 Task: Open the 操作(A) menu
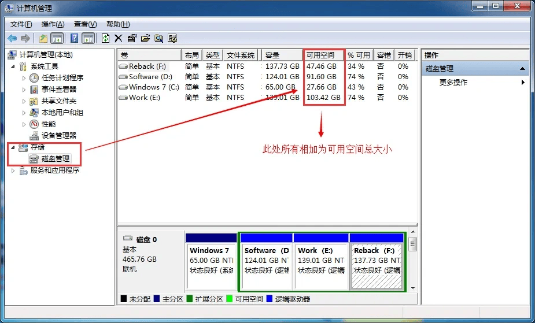pos(53,24)
